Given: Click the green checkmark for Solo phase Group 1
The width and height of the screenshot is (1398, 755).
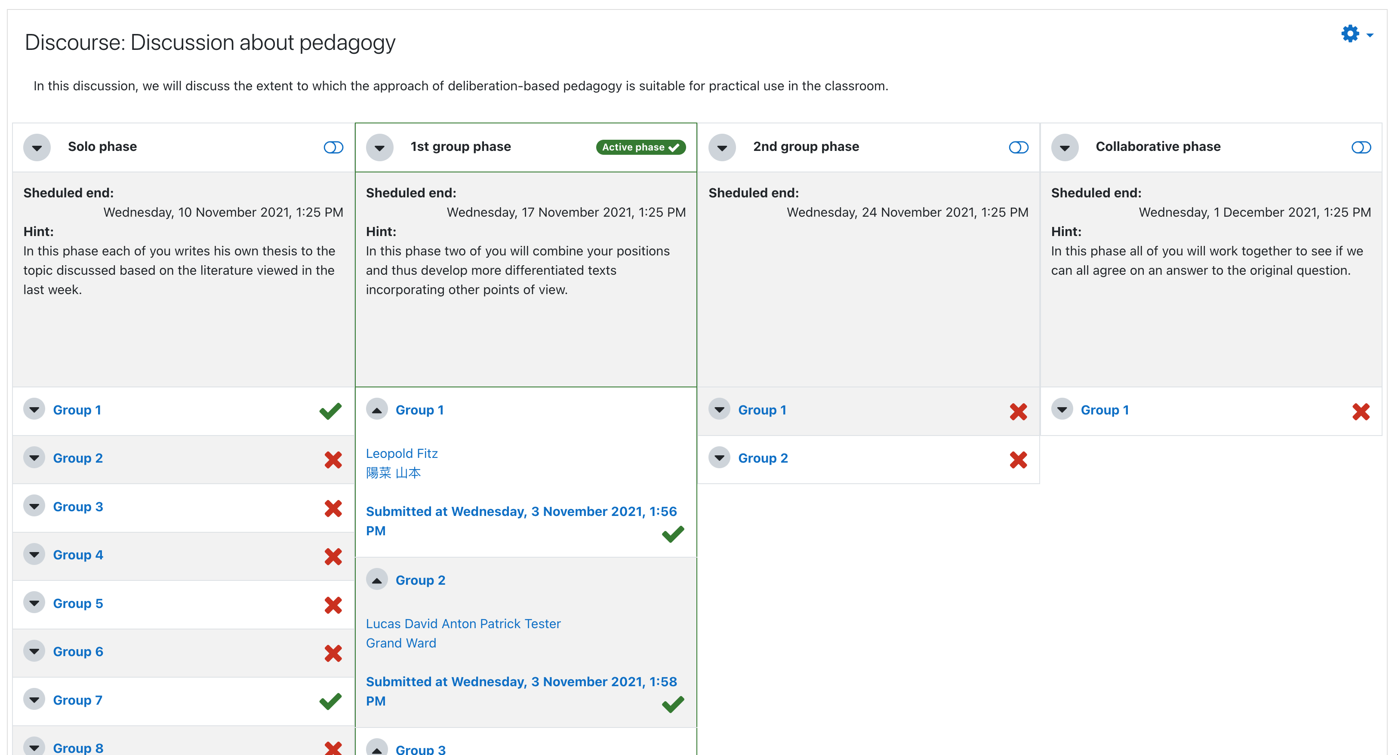Looking at the screenshot, I should point(330,411).
